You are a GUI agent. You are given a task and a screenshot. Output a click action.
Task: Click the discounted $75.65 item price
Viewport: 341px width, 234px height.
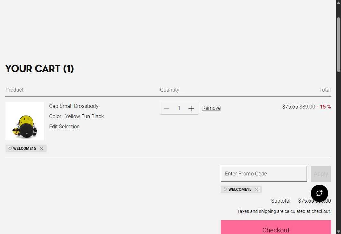pyautogui.click(x=290, y=107)
